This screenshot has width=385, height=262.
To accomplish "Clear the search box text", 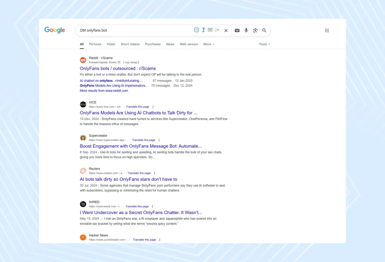I will pos(226,30).
